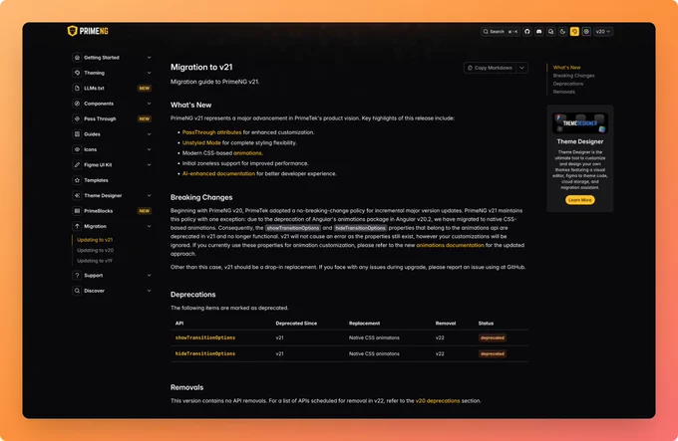The height and width of the screenshot is (441, 678).
Task: Click the Copy Markdown button
Action: pos(490,68)
